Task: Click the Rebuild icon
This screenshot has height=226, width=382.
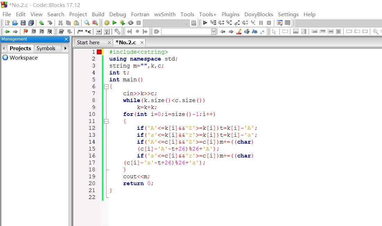Action: [131, 23]
